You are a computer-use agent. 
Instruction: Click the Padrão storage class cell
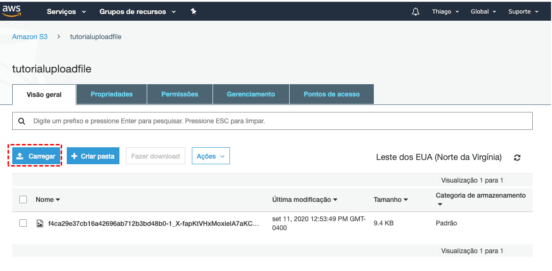click(x=446, y=223)
